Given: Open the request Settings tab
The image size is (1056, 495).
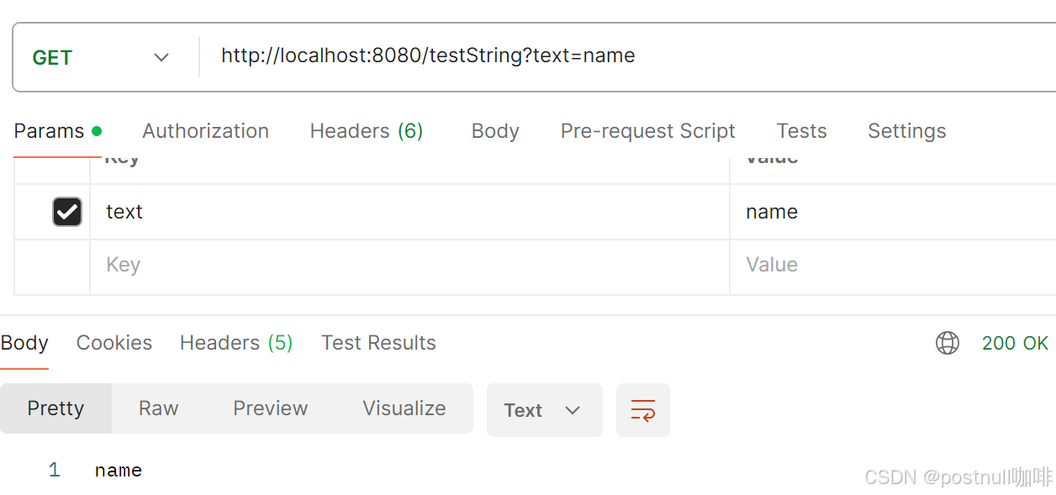Looking at the screenshot, I should tap(906, 131).
